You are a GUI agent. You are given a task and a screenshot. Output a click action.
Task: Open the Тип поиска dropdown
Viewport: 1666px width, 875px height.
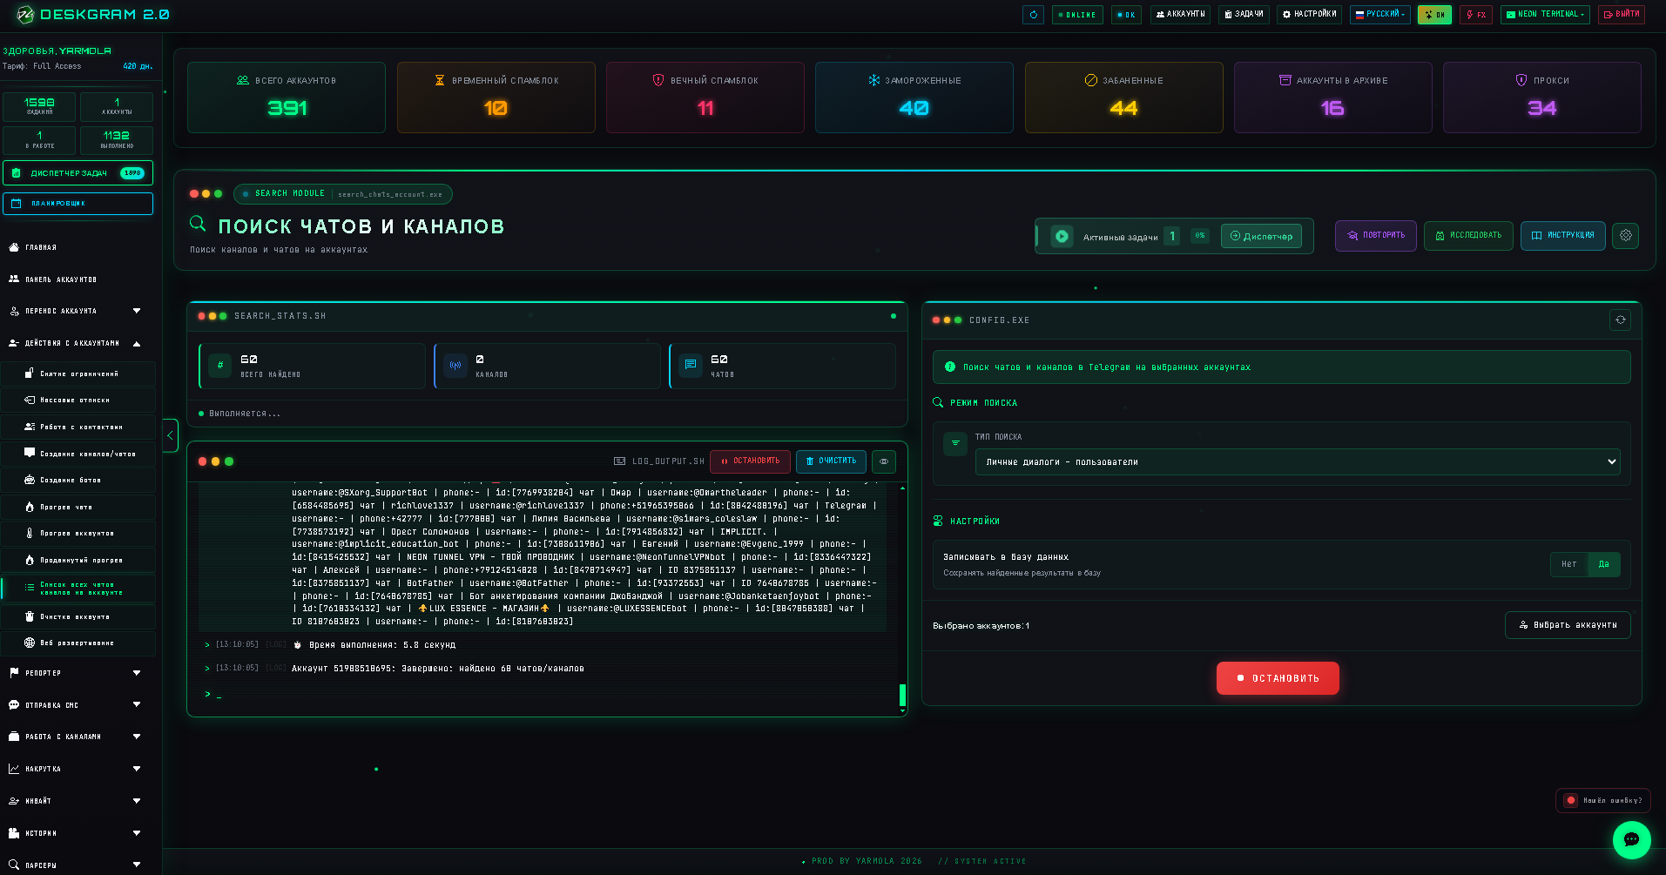pyautogui.click(x=1298, y=462)
